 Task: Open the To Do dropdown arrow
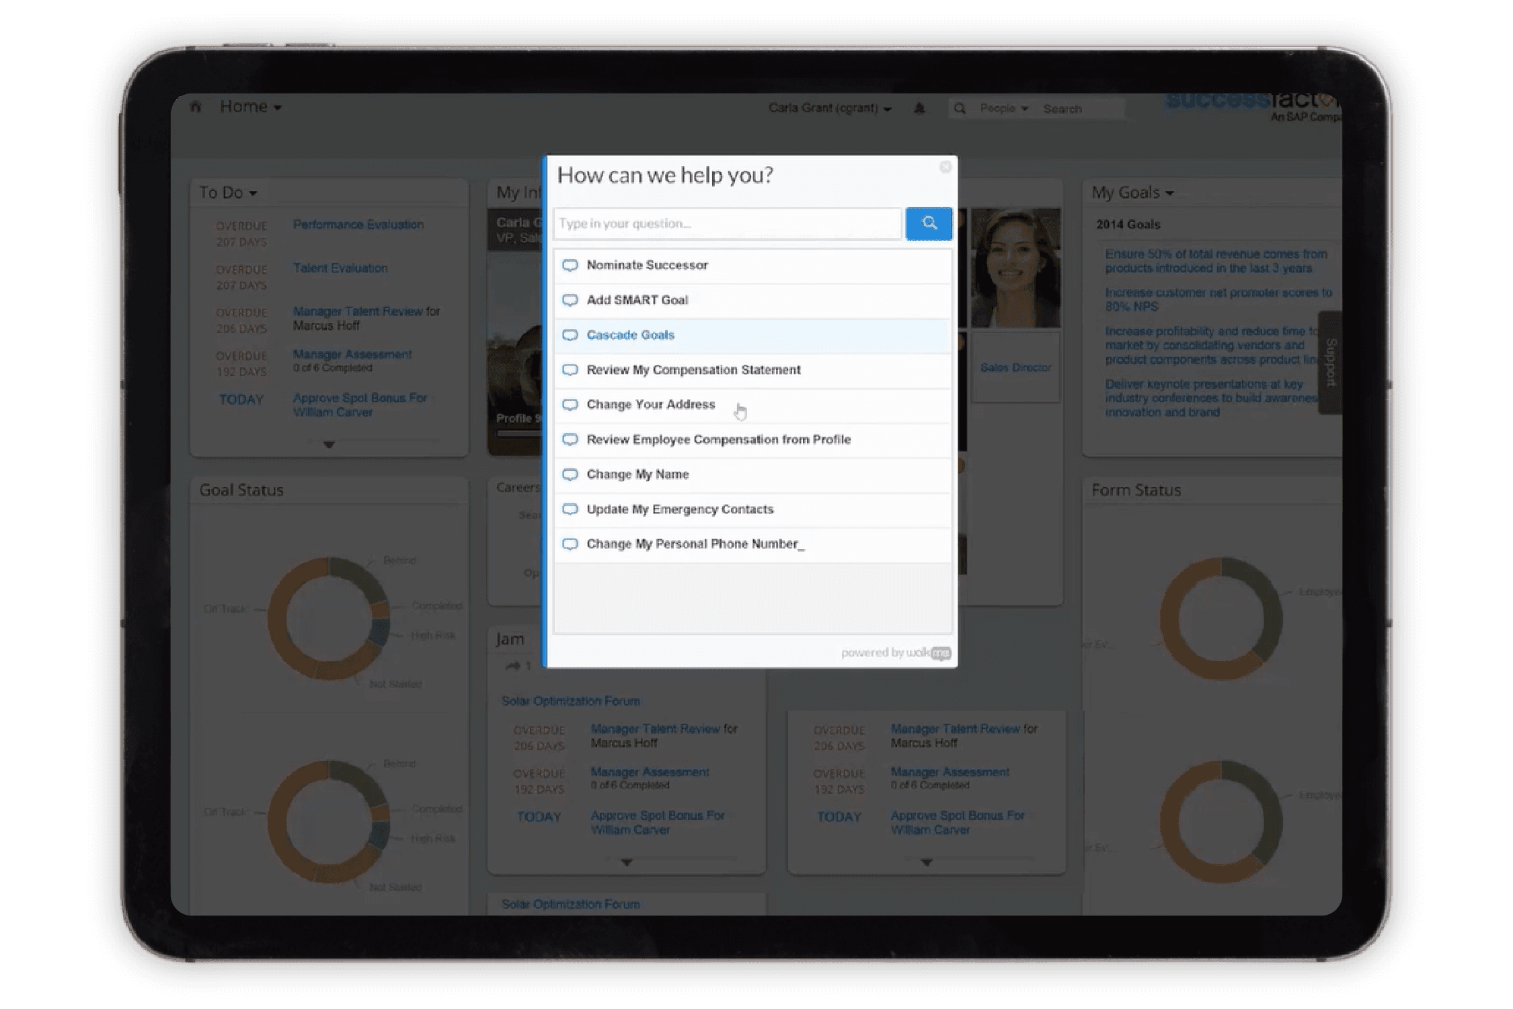click(253, 194)
